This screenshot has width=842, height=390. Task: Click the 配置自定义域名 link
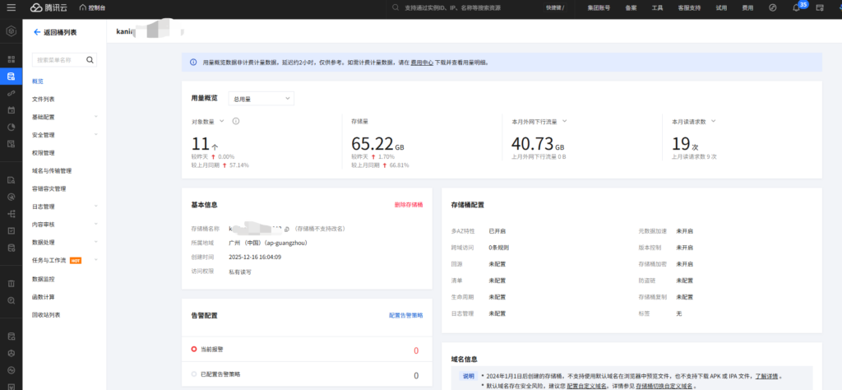587,386
